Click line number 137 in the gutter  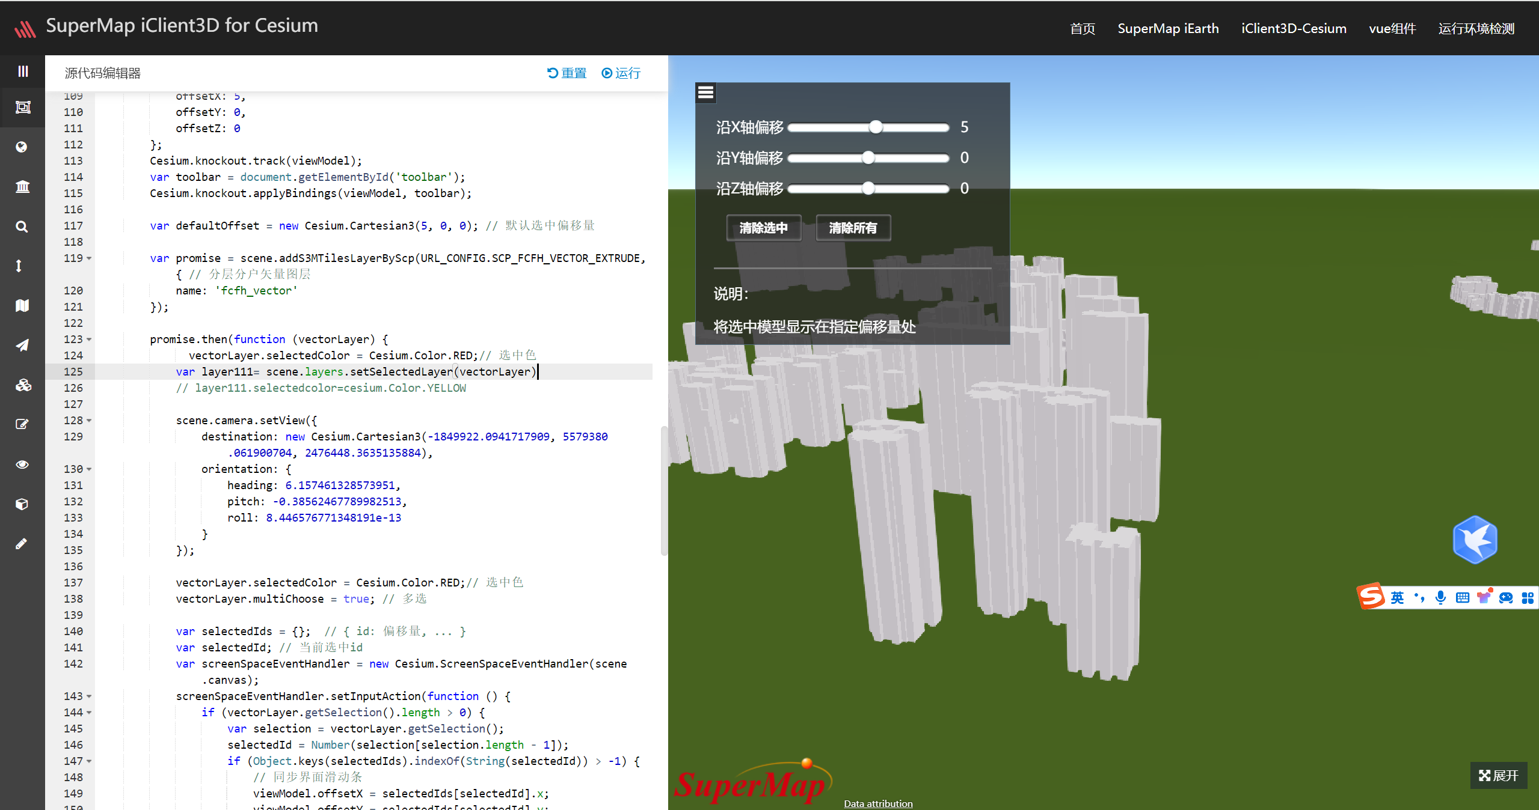73,582
